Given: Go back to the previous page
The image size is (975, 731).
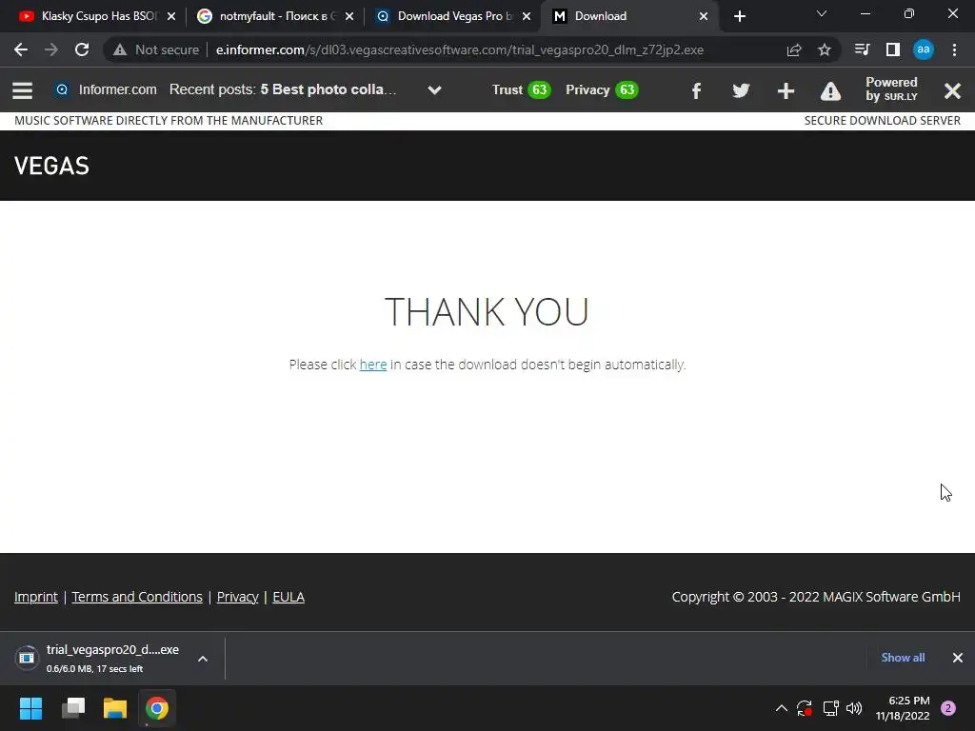Looking at the screenshot, I should [21, 49].
